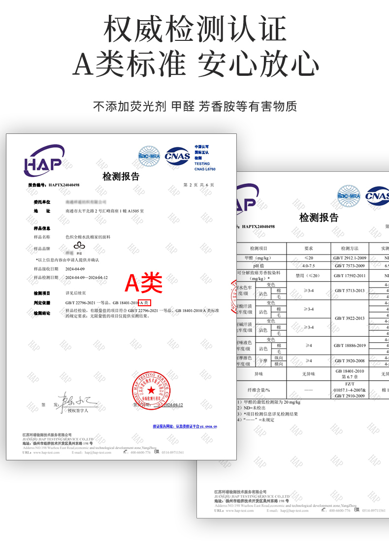The width and height of the screenshot is (389, 548).
Task: Click the 检测结论 label
Action: click(x=42, y=313)
